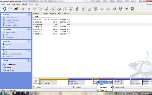Click the blue Undo arrow in toolbar
This screenshot has width=152, height=95.
pos(4,9)
